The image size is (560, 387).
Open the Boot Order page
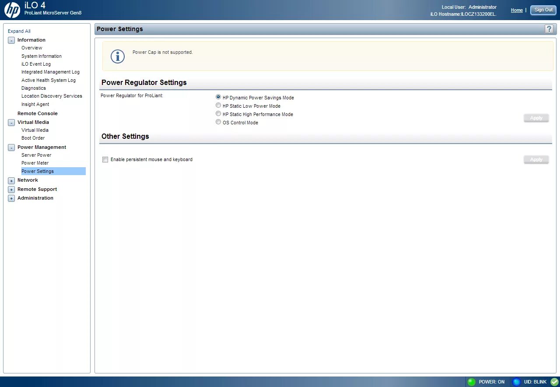33,138
